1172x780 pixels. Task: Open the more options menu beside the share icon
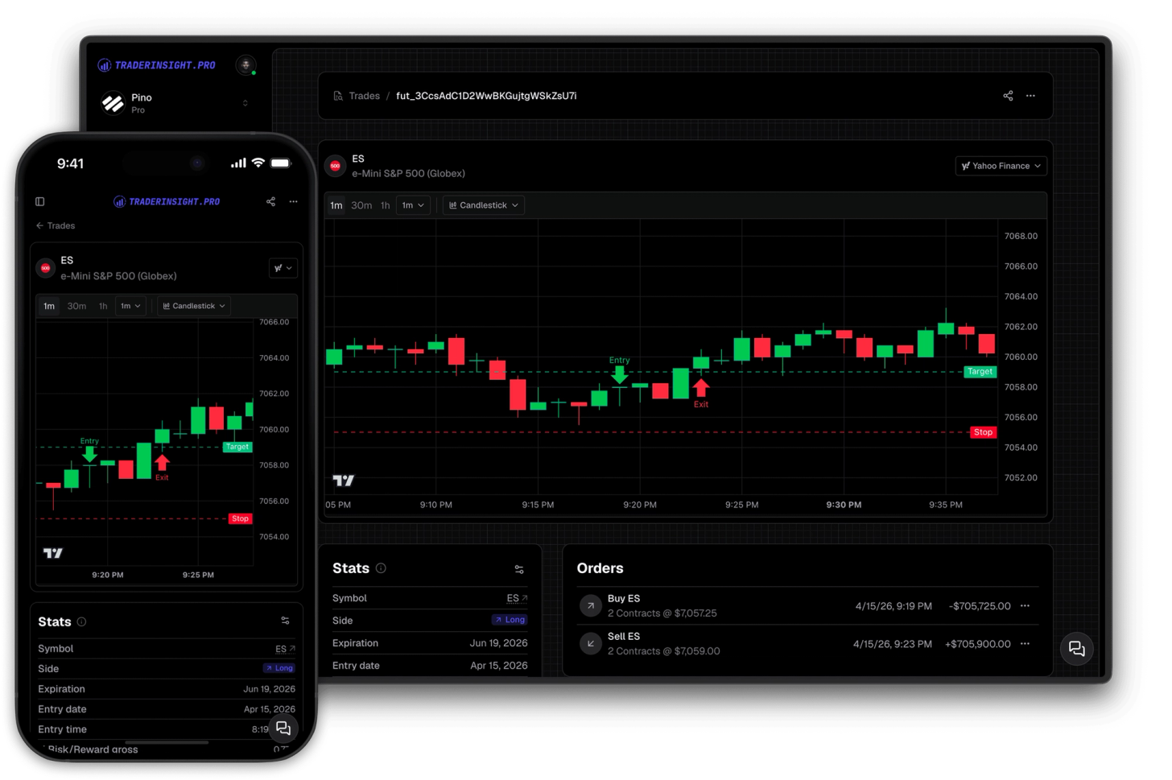[1031, 96]
